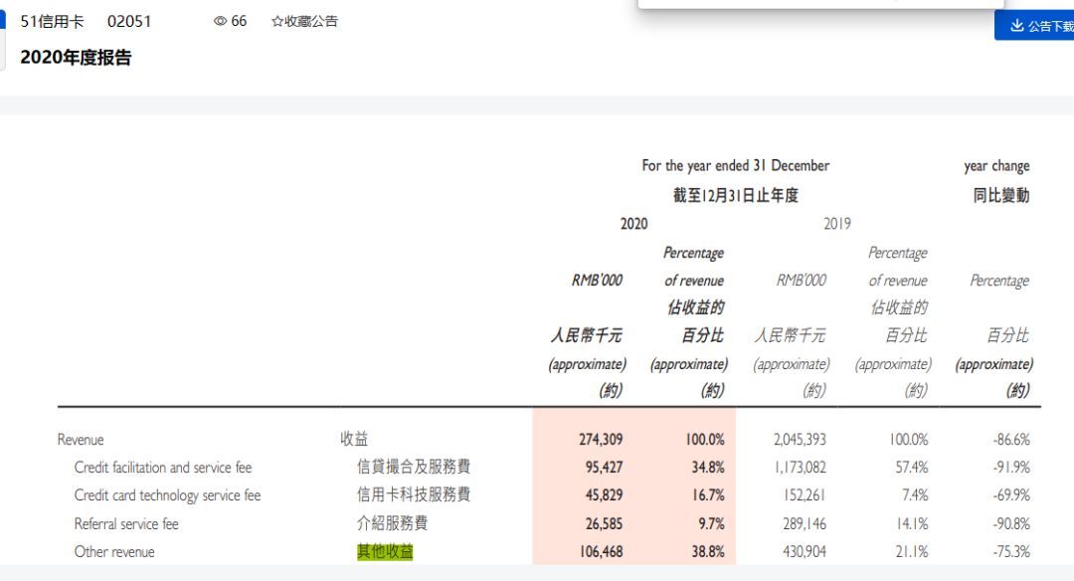Click the 38.8% other revenue percentage
Viewport: 1074px width, 581px height.
point(704,551)
